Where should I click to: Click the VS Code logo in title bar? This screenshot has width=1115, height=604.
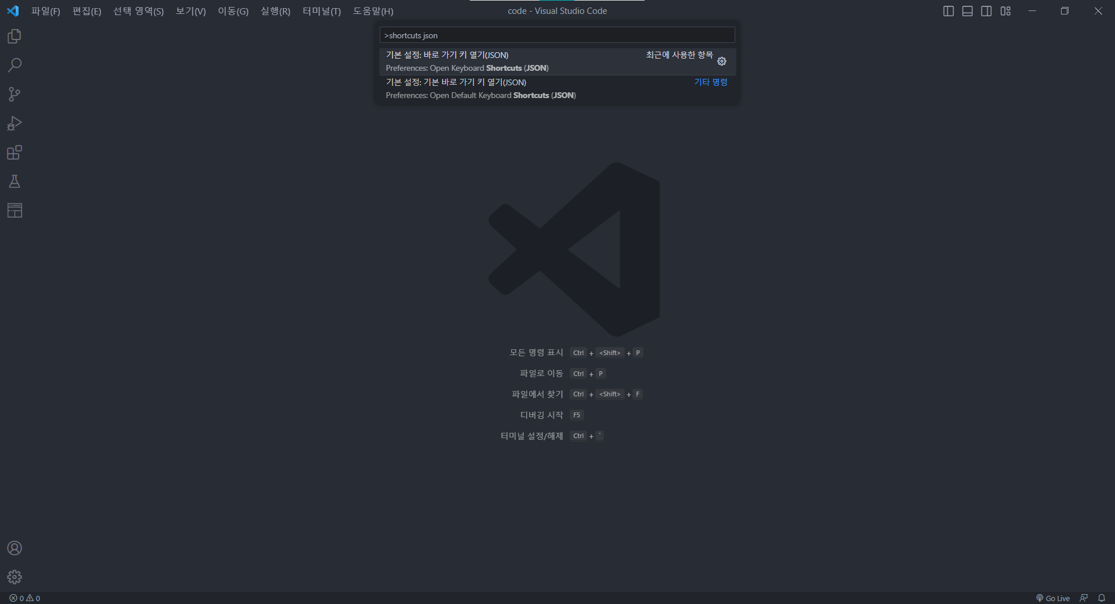coord(13,11)
